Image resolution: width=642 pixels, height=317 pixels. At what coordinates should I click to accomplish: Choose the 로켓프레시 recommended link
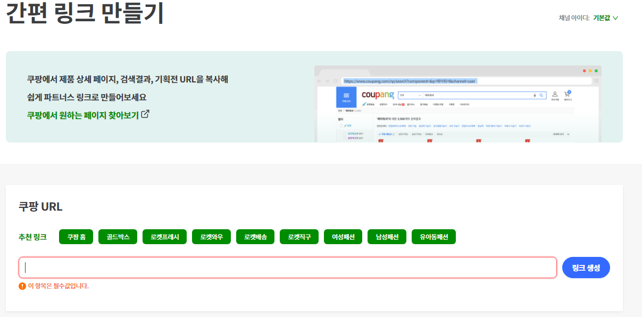coord(165,237)
